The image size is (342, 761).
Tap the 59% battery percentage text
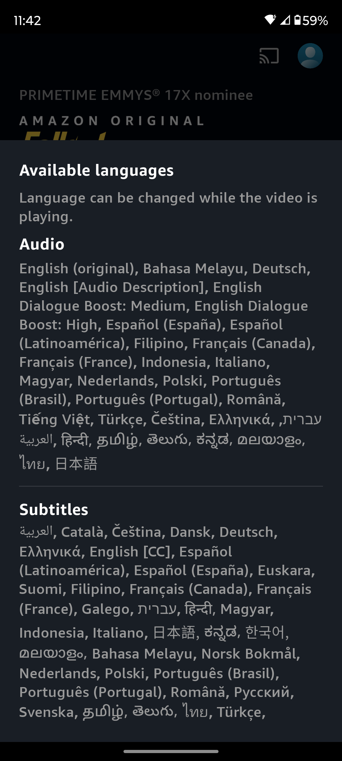pos(315,21)
